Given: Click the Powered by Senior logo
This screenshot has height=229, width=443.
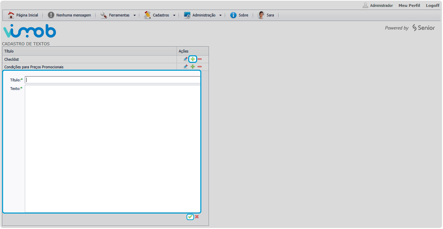Looking at the screenshot, I should point(410,28).
